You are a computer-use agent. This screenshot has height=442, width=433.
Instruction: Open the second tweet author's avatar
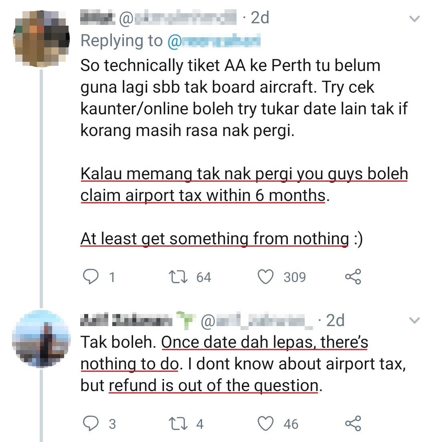coord(41,339)
